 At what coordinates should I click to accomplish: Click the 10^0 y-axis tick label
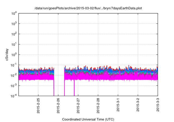(x=14, y=55)
